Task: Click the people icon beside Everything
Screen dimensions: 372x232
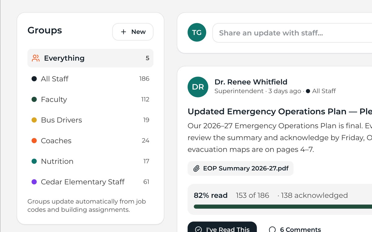Action: (36, 58)
